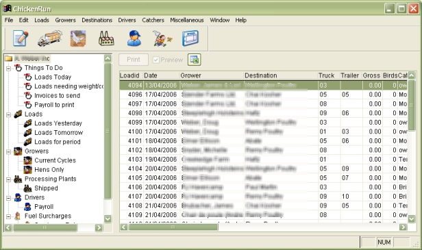Select the row with Loadid 4107
Image resolution: width=422 pixels, height=250 pixels.
tap(264, 197)
